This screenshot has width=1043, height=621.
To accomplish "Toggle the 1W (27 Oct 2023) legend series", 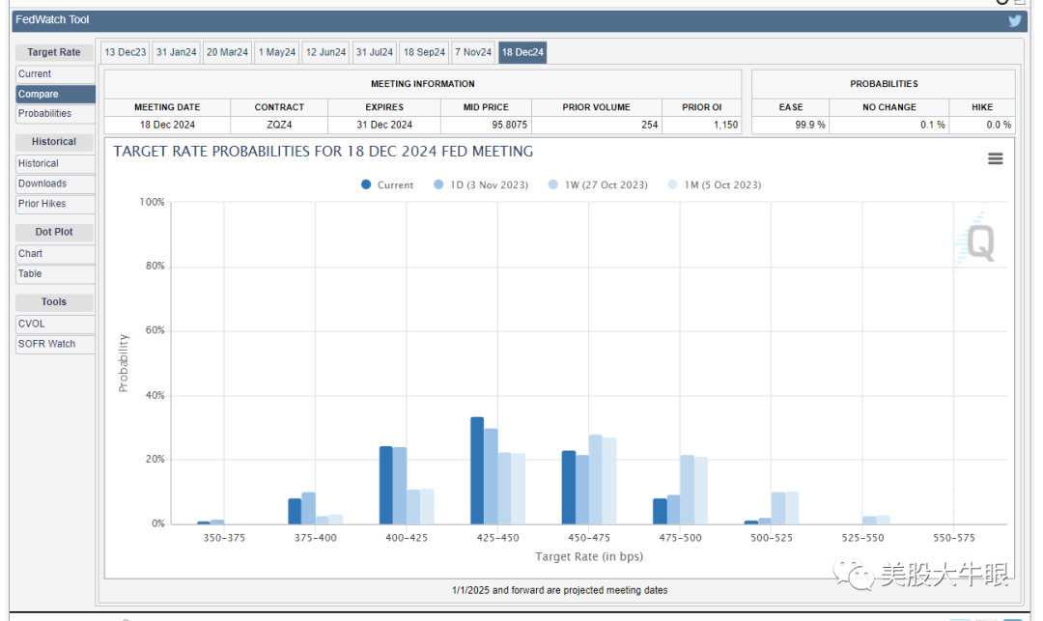I will [x=598, y=184].
